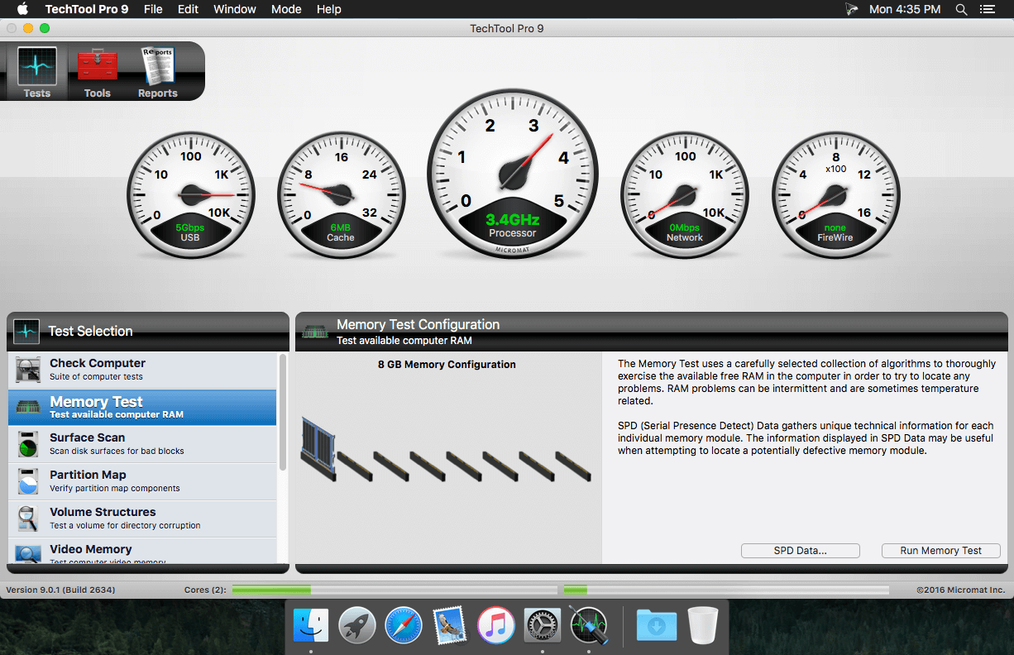Viewport: 1014px width, 655px height.
Task: Click the Test Selection list scrollbar
Action: (x=283, y=413)
